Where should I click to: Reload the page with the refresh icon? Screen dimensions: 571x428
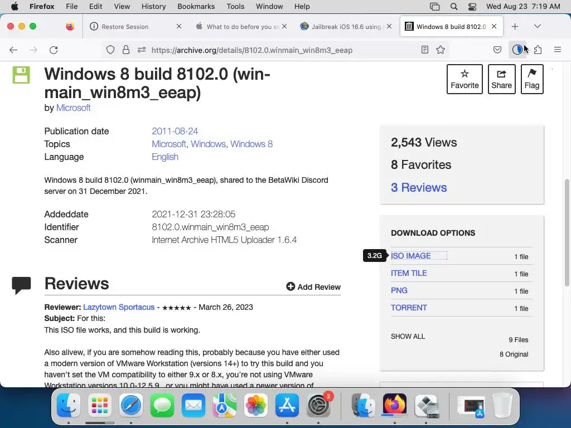tap(54, 50)
